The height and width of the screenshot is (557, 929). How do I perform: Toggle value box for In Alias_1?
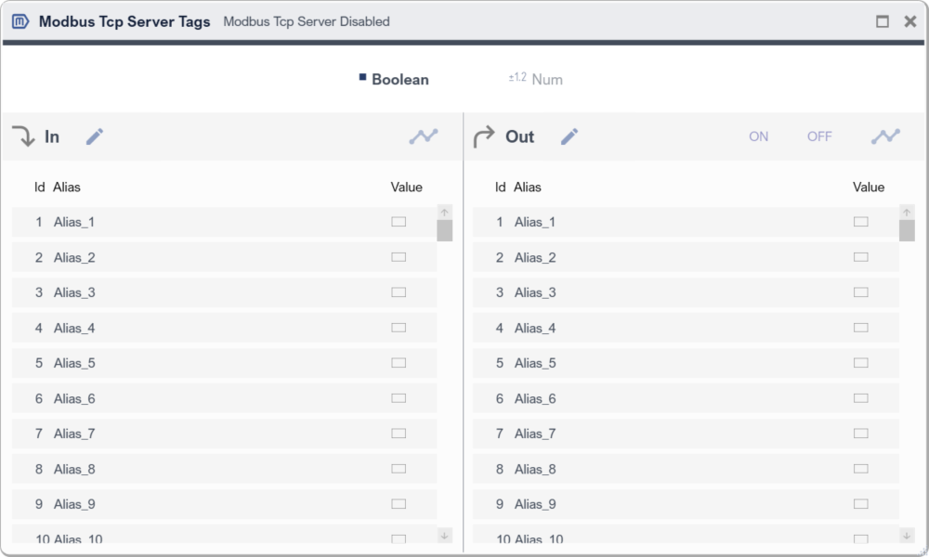tap(399, 222)
